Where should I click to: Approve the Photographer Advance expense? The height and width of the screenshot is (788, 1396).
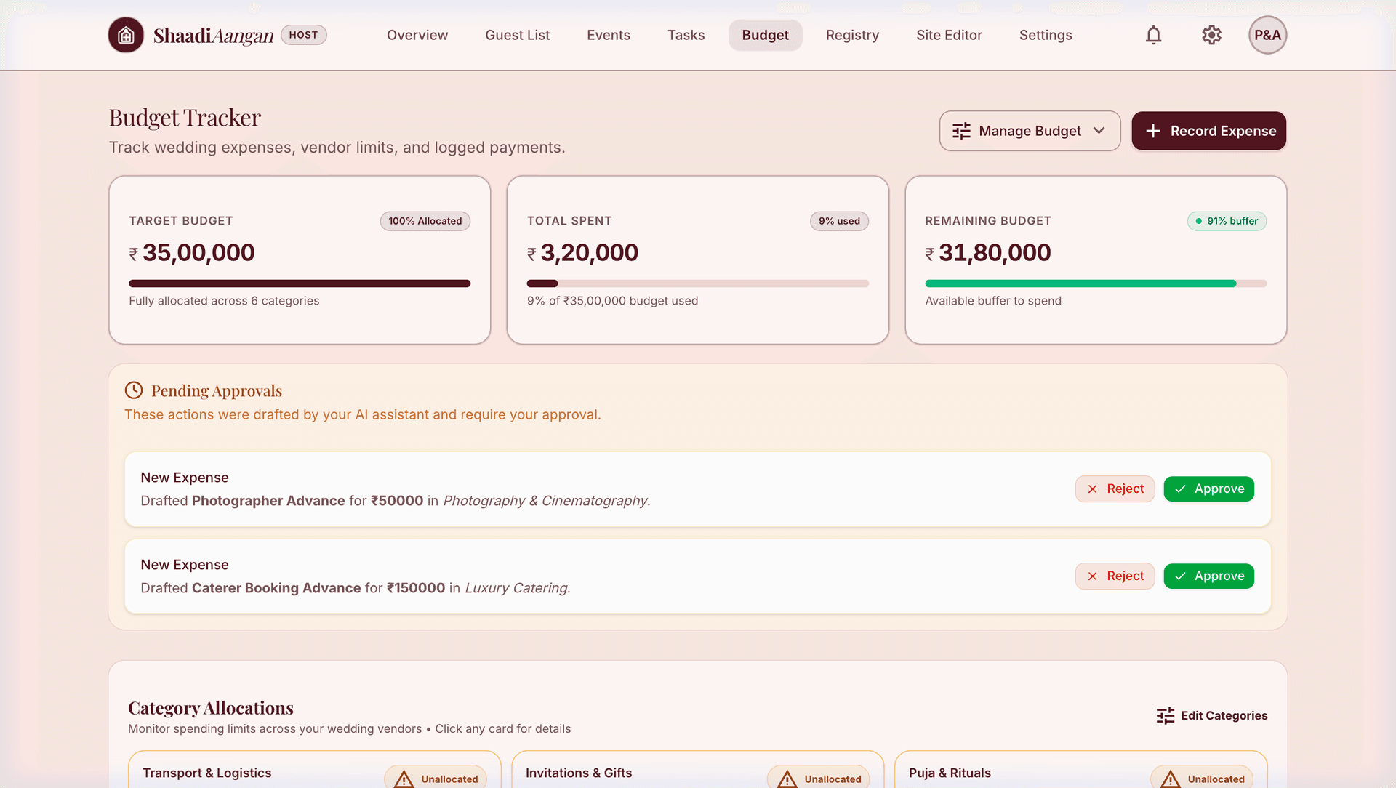(1208, 489)
